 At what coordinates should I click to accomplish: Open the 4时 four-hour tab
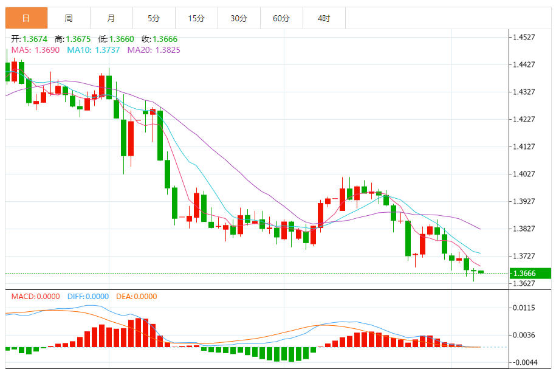[324, 18]
